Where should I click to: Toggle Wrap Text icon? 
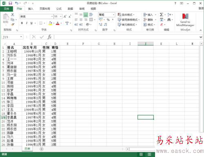coord(91,15)
